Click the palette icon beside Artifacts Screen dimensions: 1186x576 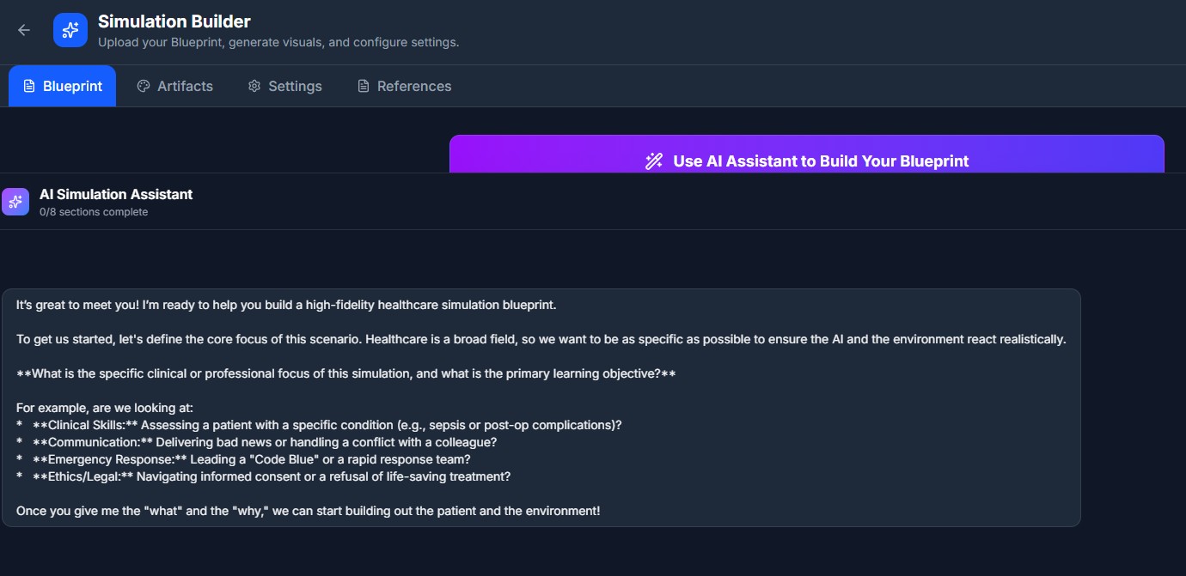(x=142, y=86)
